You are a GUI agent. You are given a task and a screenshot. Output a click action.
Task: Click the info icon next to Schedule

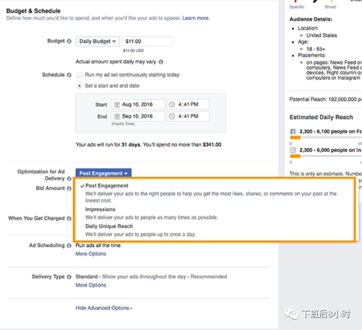(x=69, y=75)
